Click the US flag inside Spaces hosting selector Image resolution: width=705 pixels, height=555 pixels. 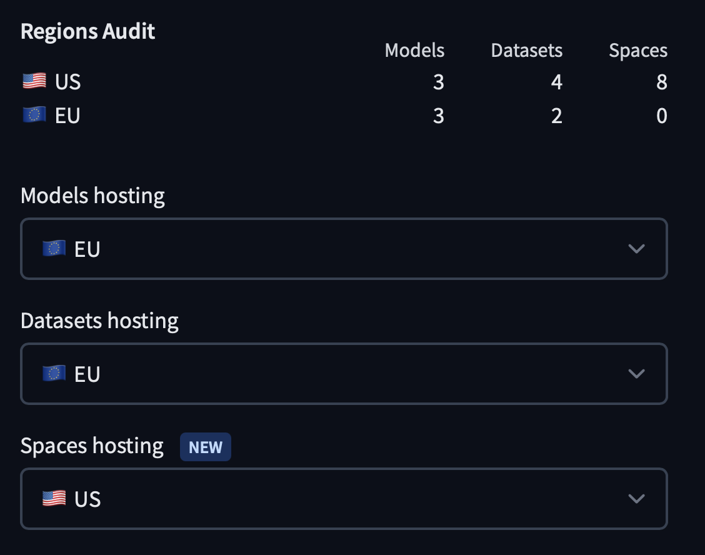(54, 498)
